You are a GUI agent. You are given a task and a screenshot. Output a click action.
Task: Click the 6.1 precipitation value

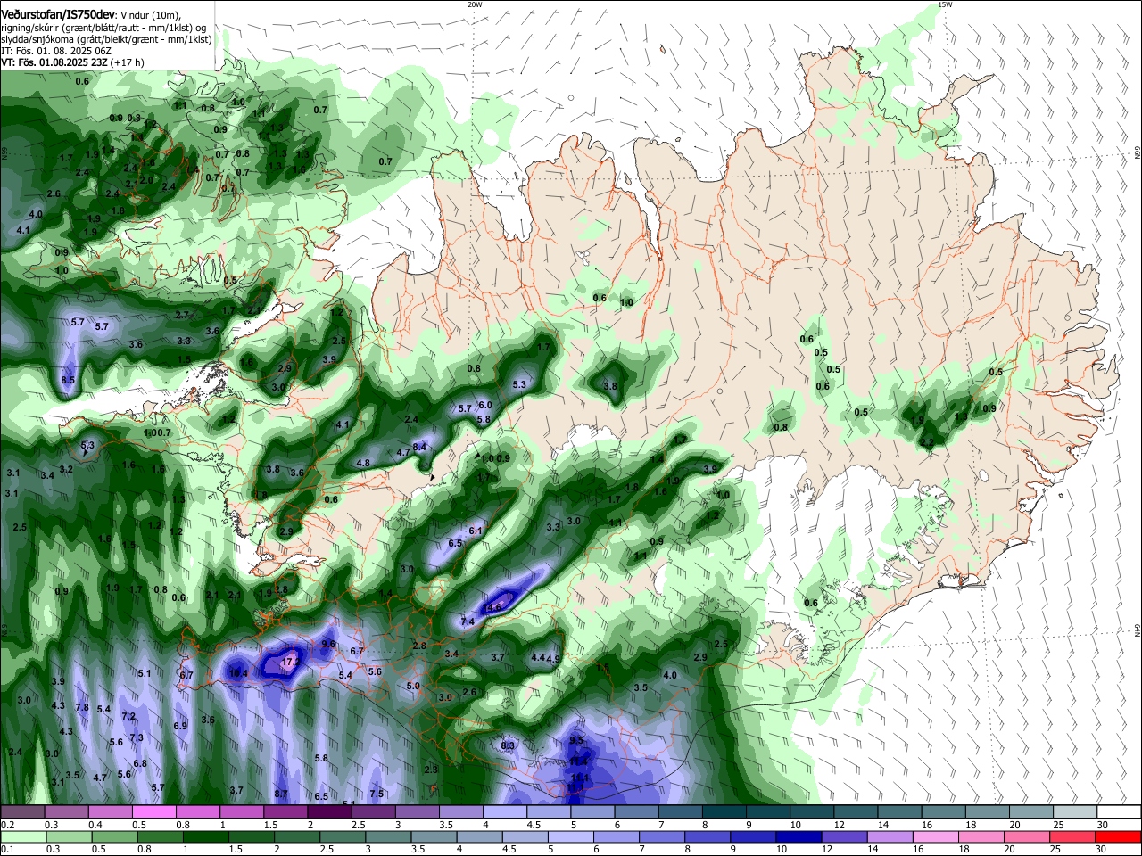[x=476, y=531]
